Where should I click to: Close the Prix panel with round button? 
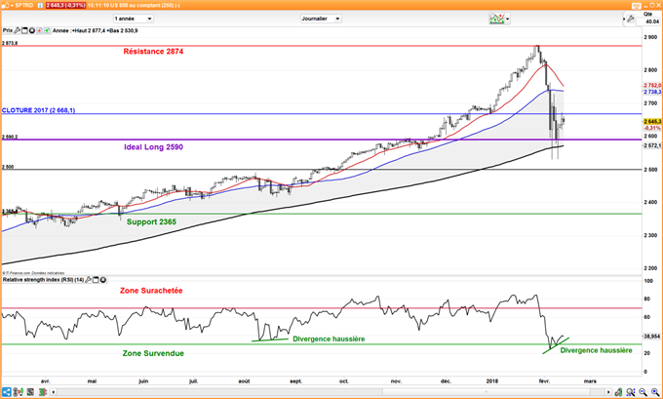(32, 30)
